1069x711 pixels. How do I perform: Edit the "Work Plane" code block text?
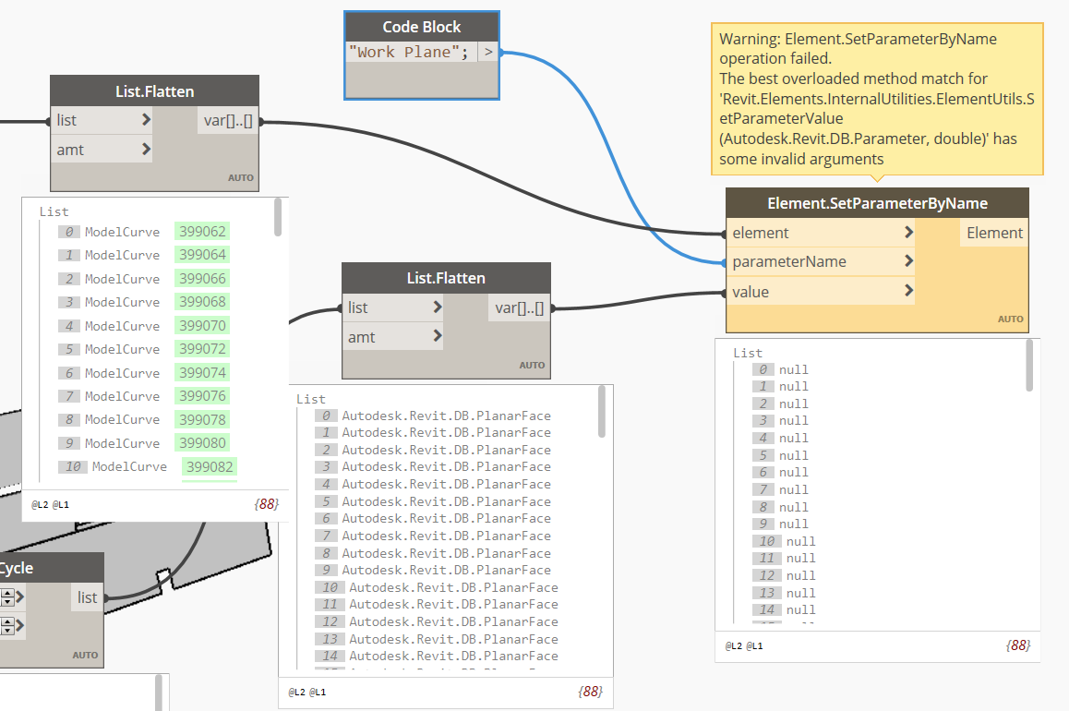[x=408, y=52]
